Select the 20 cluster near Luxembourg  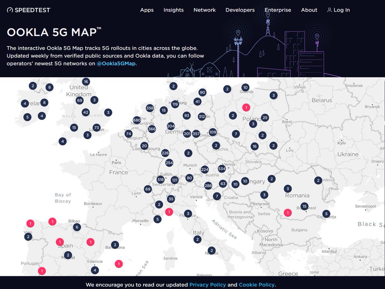pos(144,145)
